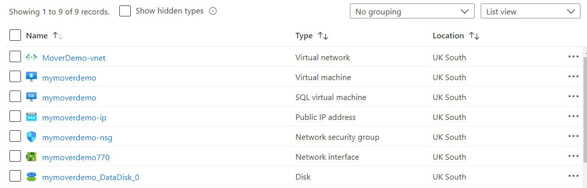Open the No grouping dropdown

click(412, 11)
